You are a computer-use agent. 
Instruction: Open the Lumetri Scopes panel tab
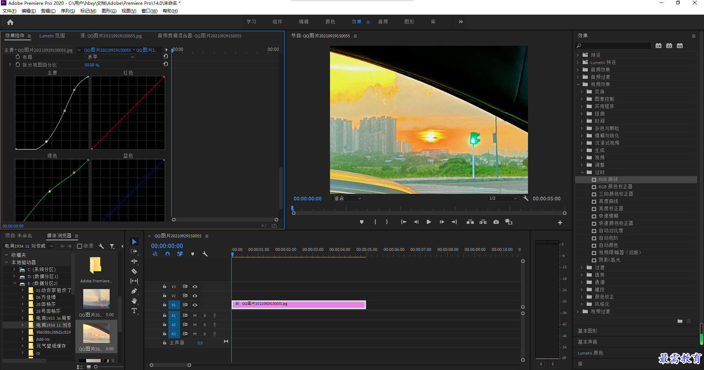pos(52,36)
